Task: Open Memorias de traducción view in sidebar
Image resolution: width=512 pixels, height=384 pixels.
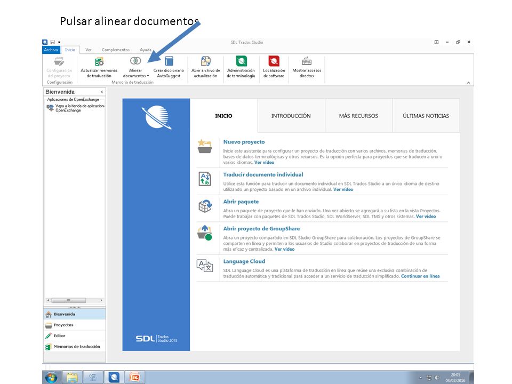Action: [75, 347]
